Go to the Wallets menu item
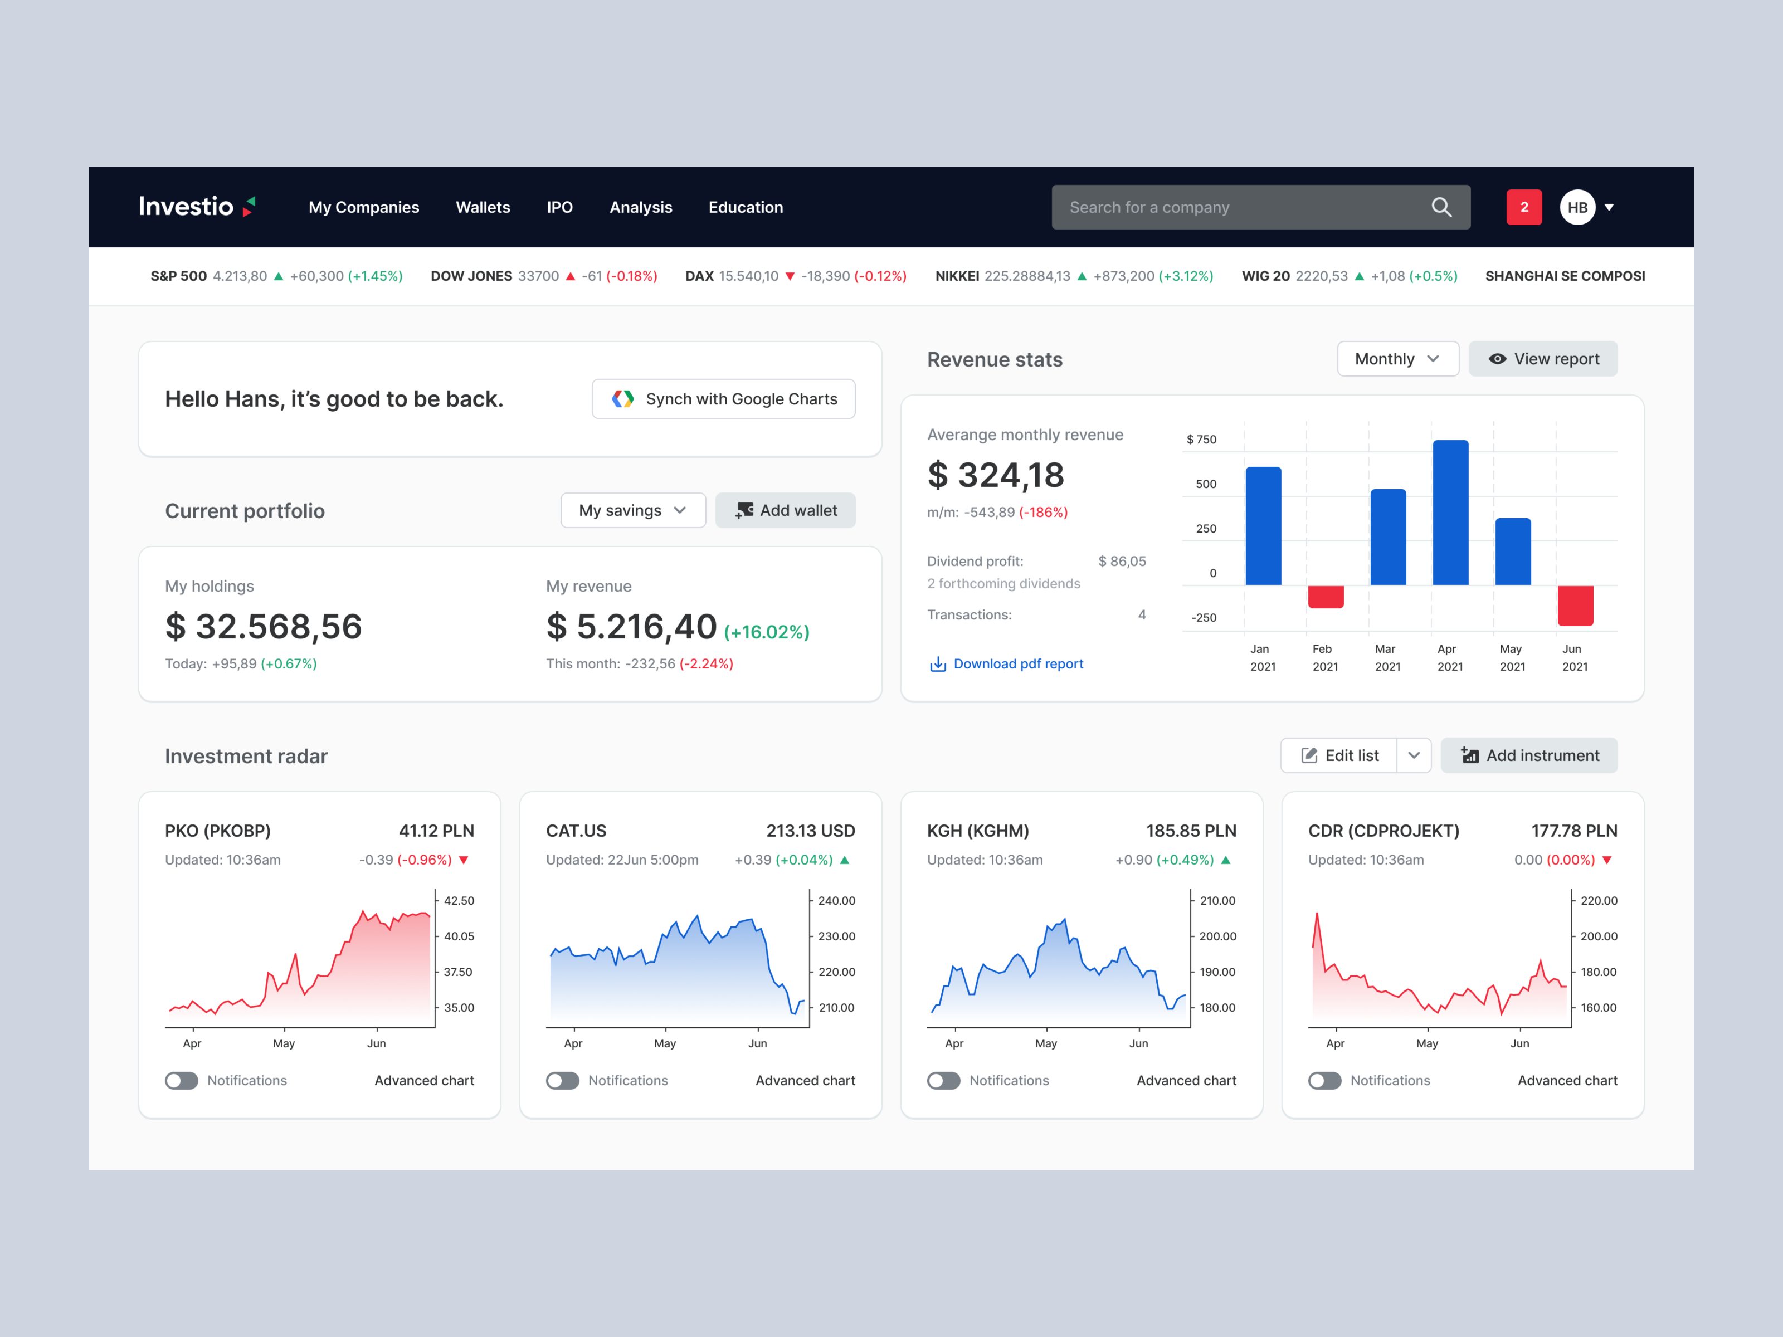This screenshot has width=1783, height=1337. point(483,207)
